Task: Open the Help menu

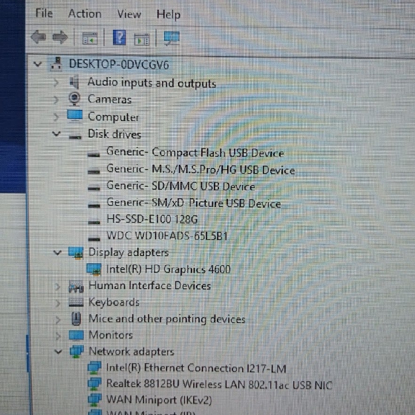Action: 168,14
